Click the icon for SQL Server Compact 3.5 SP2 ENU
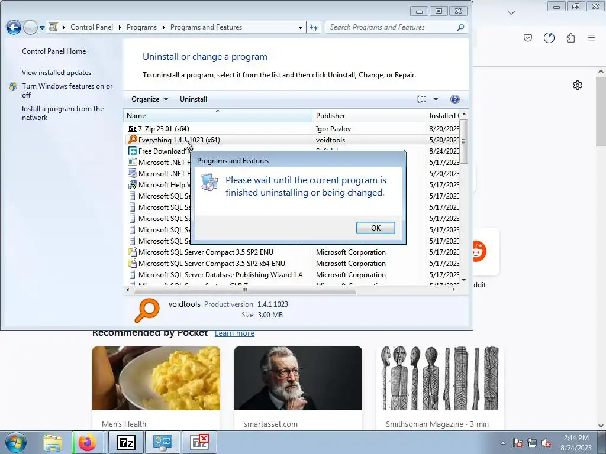This screenshot has height=454, width=606. point(132,252)
